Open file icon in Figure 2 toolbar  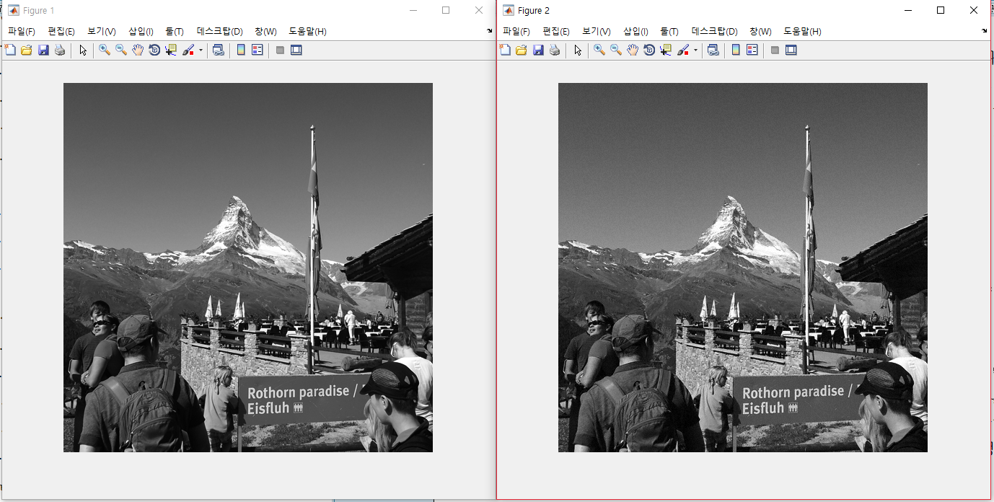(522, 50)
